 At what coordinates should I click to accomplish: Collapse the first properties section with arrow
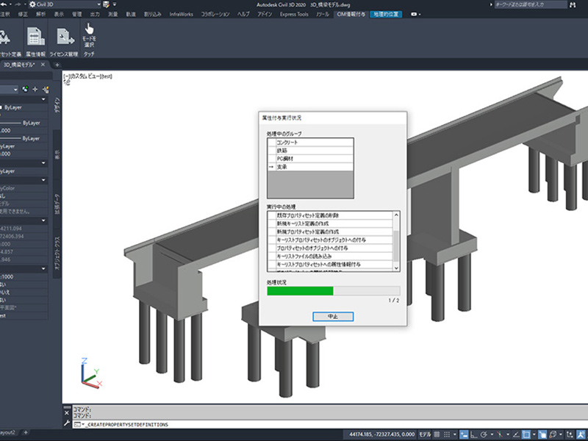pos(43,100)
